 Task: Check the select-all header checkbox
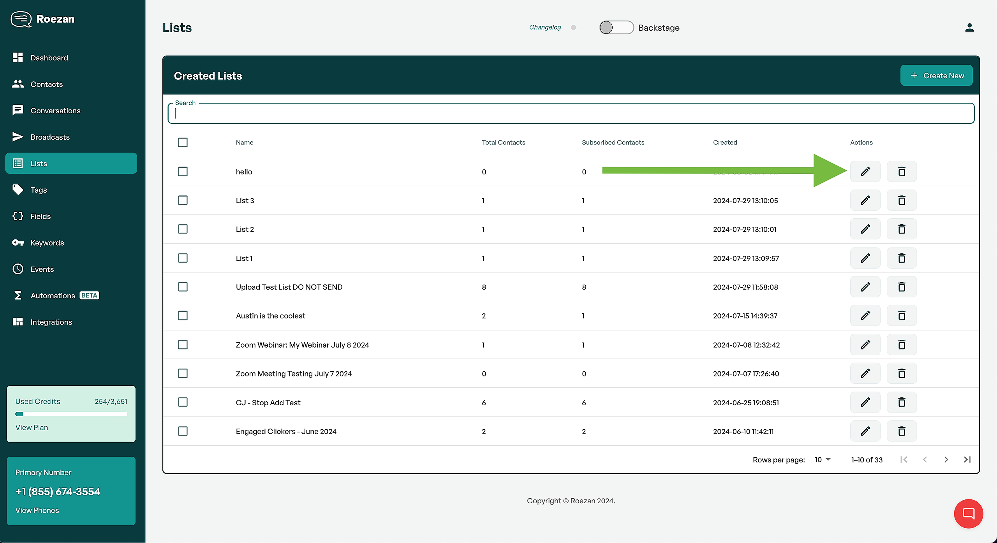(x=183, y=142)
